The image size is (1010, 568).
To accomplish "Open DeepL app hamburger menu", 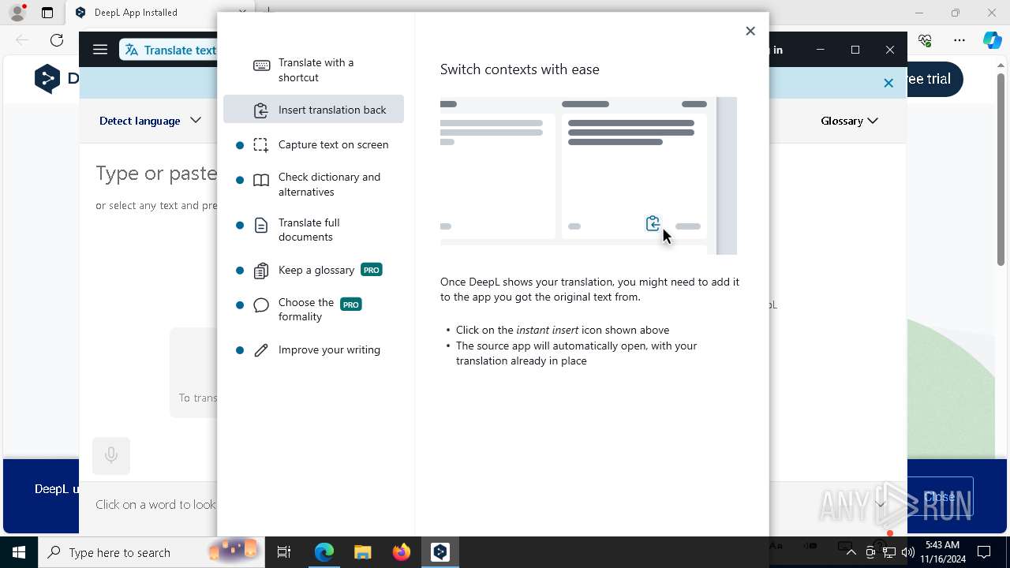I will (x=100, y=50).
